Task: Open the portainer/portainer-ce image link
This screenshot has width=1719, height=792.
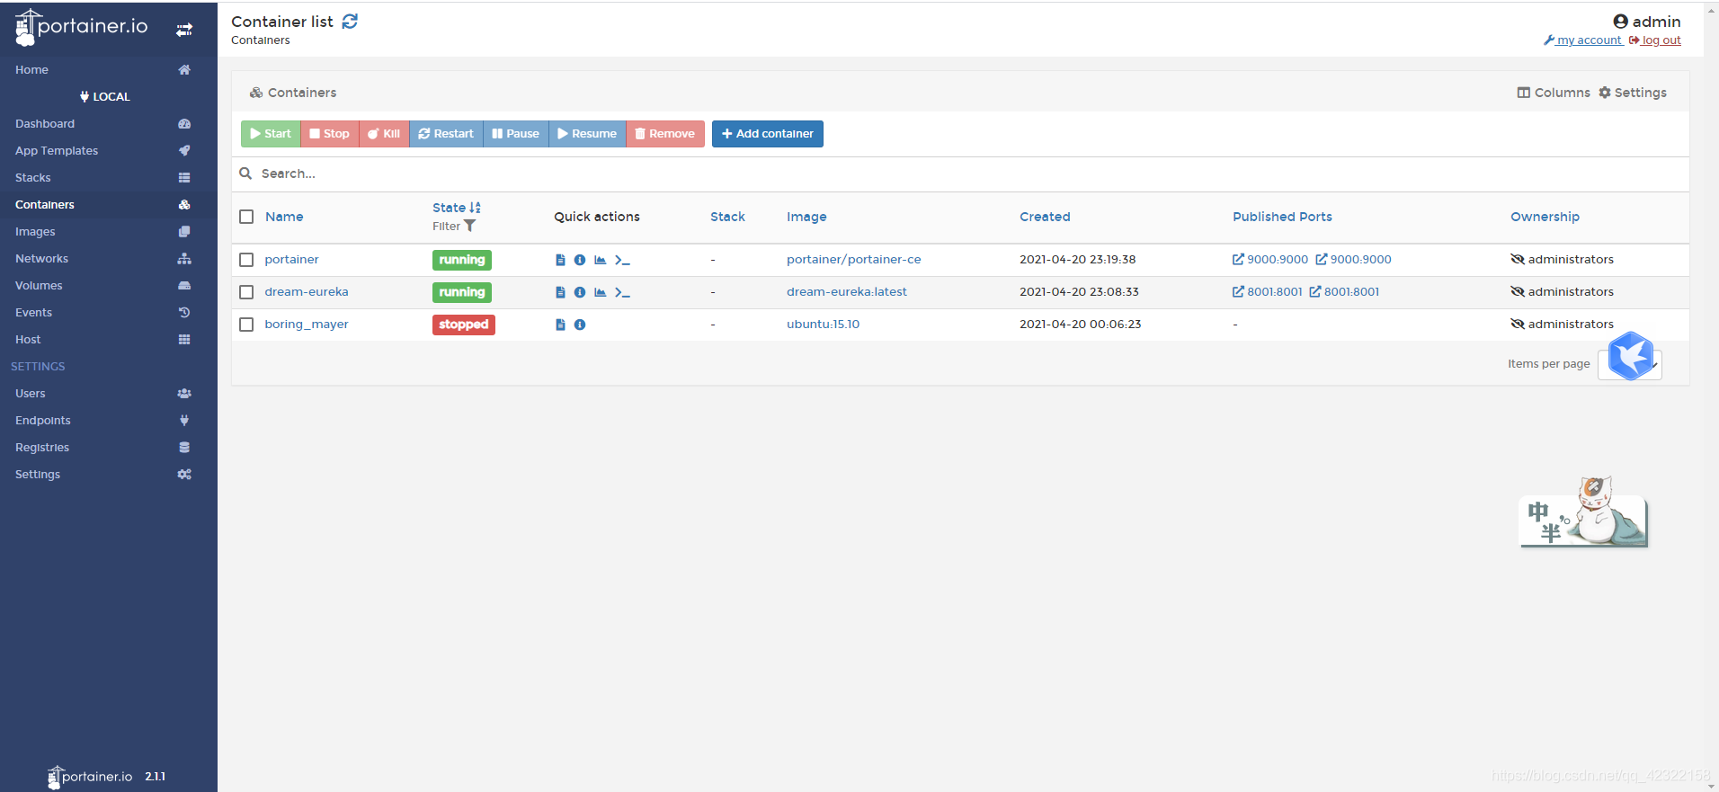Action: click(x=853, y=260)
